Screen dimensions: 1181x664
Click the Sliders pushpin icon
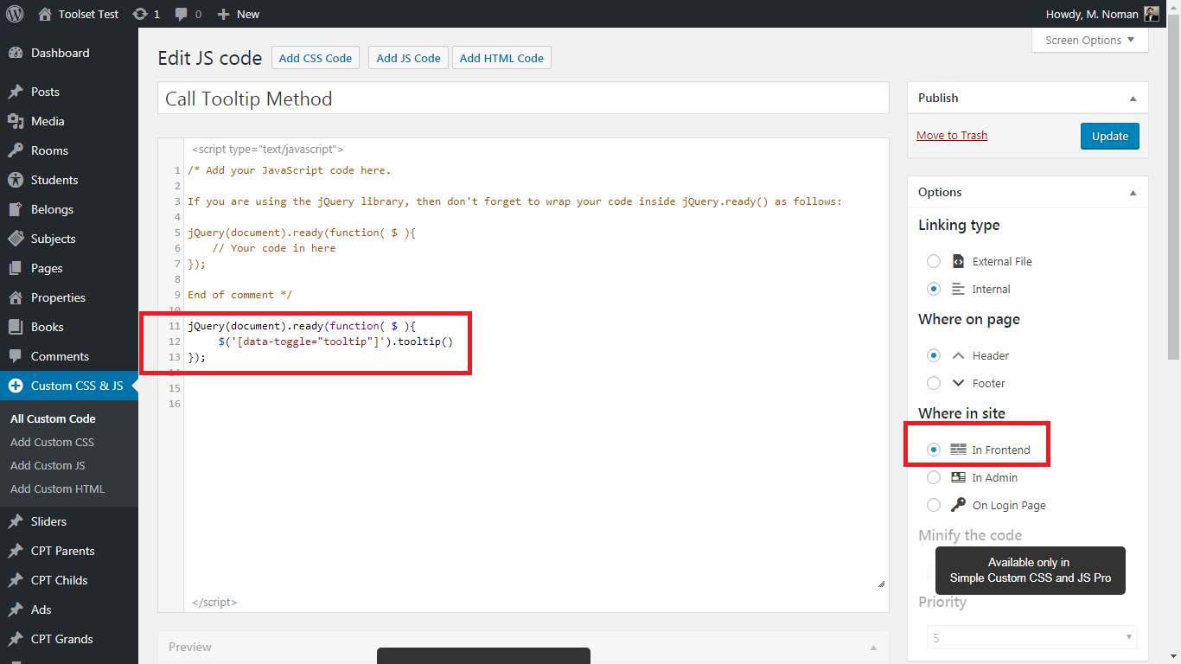coord(16,521)
